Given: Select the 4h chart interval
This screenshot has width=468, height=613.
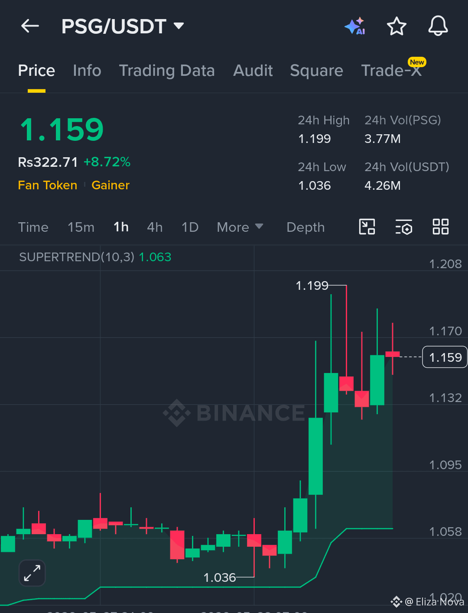Looking at the screenshot, I should 155,227.
